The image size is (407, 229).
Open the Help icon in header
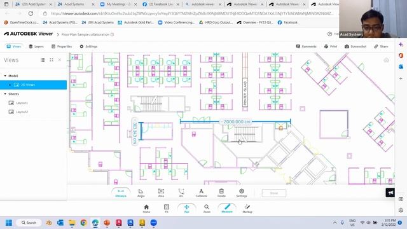(x=329, y=34)
